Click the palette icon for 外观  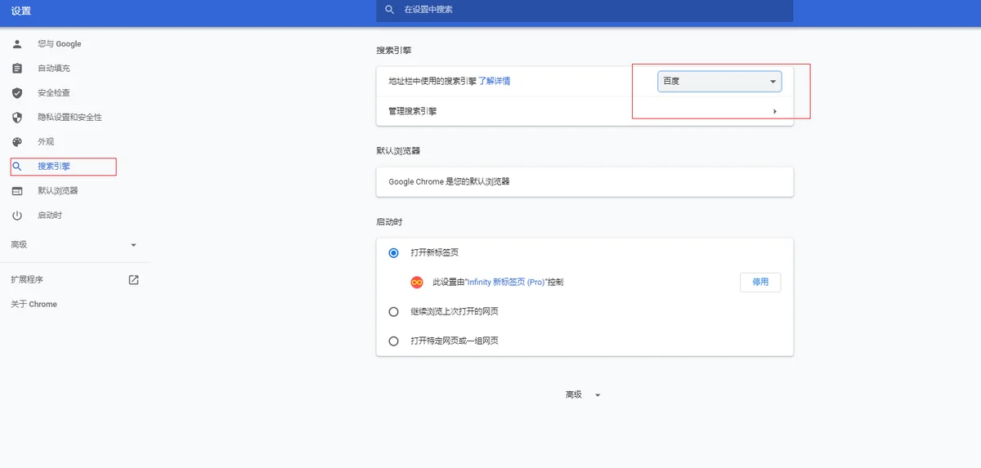(x=17, y=142)
